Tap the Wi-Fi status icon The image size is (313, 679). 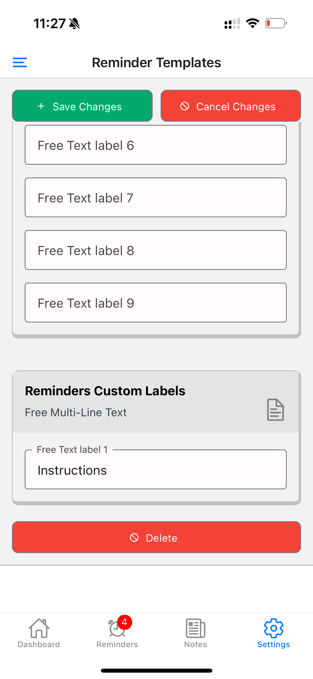pos(252,23)
